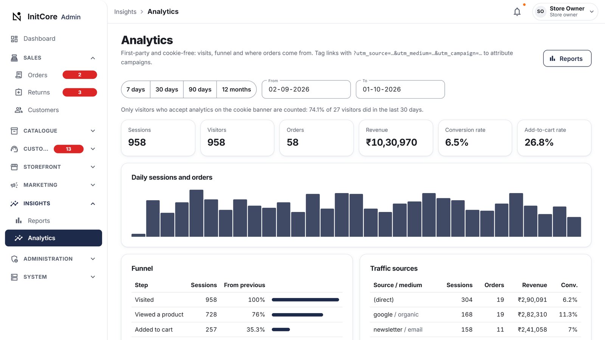Click the InitCore logo icon
Screen dimensions: 605x340
pyautogui.click(x=17, y=17)
